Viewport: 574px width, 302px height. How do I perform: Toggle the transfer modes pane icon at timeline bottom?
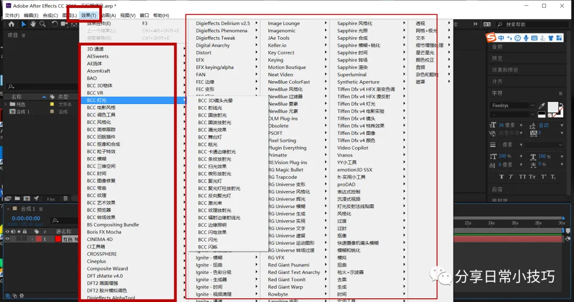15,296
